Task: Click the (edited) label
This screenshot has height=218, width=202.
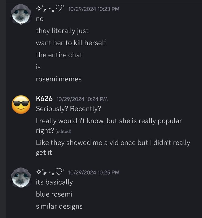Action: 63,131
